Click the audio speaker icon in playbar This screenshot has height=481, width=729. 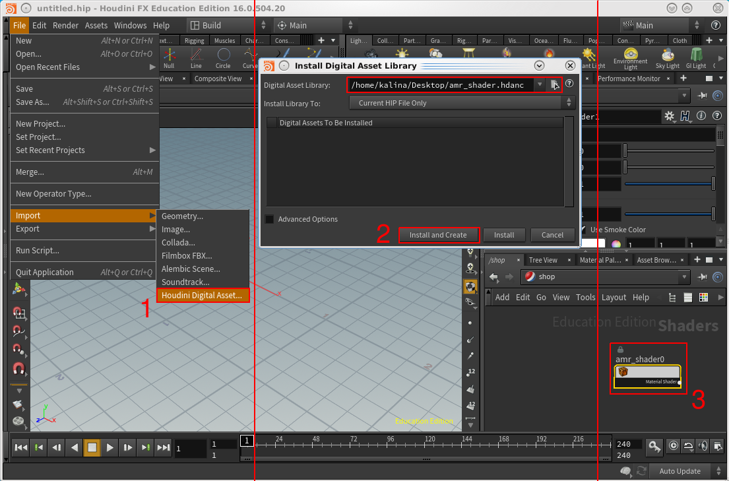[703, 446]
